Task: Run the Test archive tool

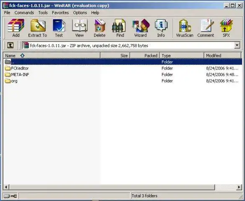Action: point(59,28)
